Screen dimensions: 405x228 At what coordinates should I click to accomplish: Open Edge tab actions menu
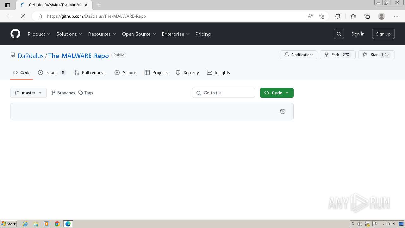[8, 5]
